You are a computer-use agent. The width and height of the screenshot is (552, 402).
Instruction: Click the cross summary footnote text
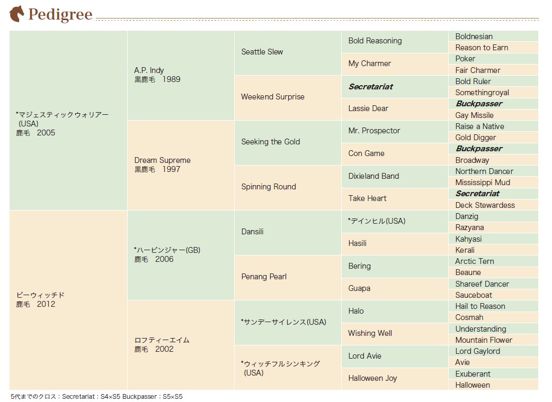(96, 396)
